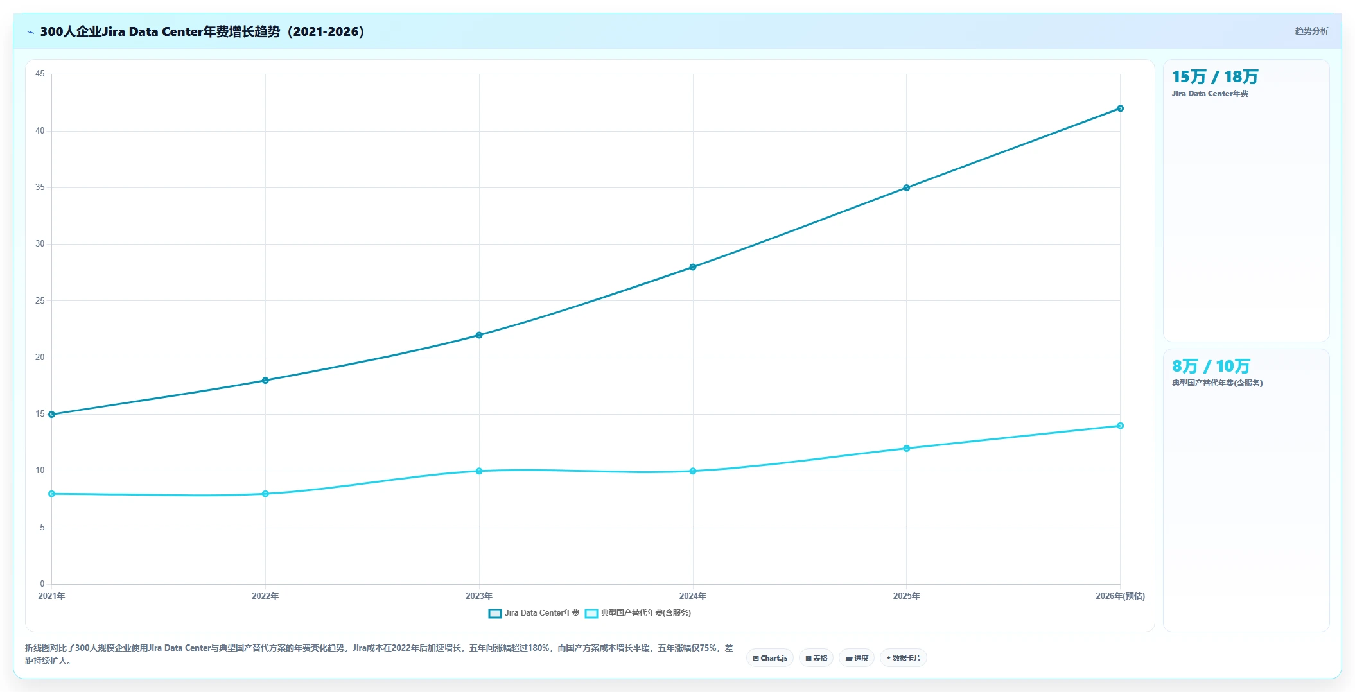Click the Jira line's 2025年 data point

coord(907,188)
